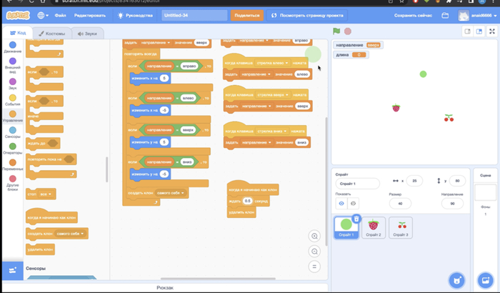
Task: Show sprite using the eye toggle
Action: [x=341, y=204]
